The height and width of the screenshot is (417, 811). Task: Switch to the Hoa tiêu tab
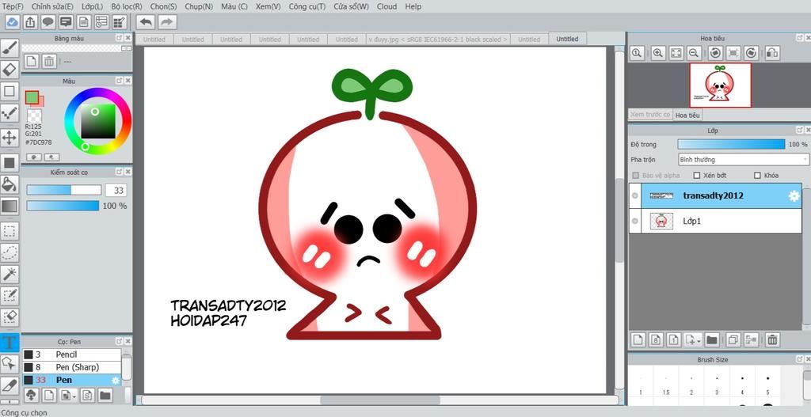click(687, 115)
